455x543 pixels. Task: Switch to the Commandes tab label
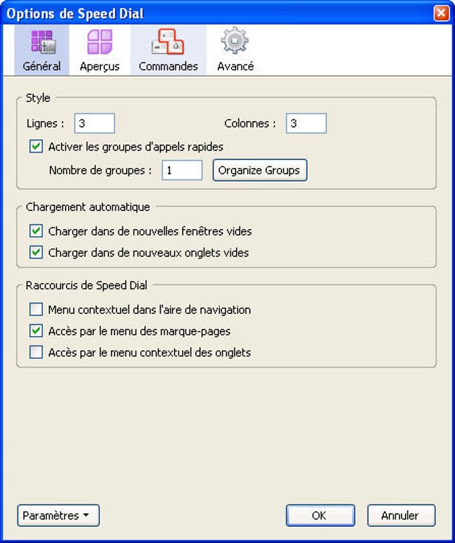[168, 66]
